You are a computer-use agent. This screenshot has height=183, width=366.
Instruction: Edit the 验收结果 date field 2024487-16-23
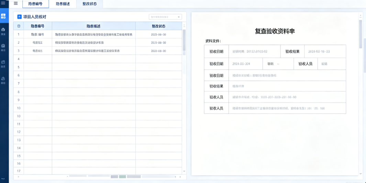(325, 52)
